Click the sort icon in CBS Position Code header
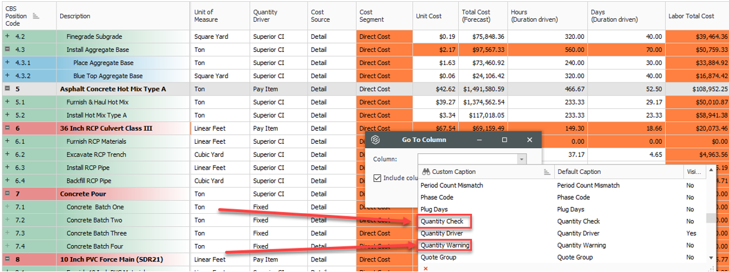Image resolution: width=729 pixels, height=272 pixels. [x=36, y=16]
